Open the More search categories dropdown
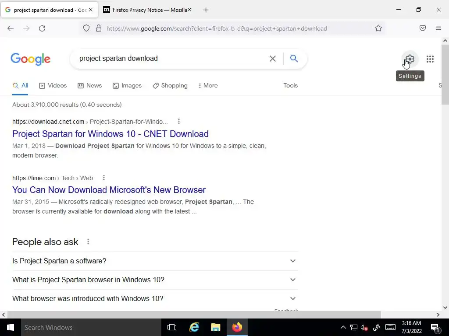 208,85
